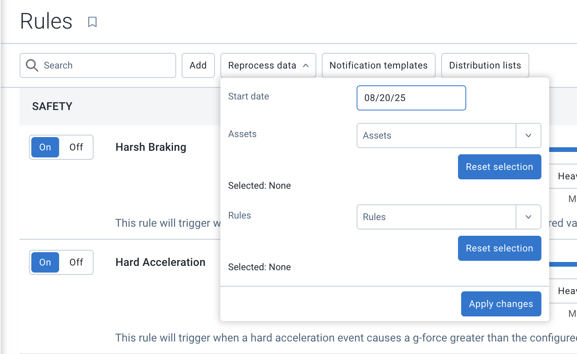Screen dimensions: 577x354
Task: Open Notification templates
Action: (378, 65)
